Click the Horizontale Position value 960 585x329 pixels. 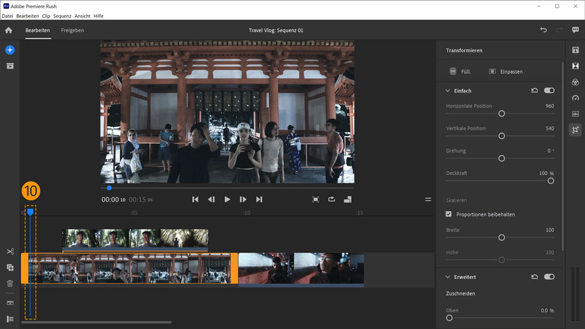tap(550, 106)
